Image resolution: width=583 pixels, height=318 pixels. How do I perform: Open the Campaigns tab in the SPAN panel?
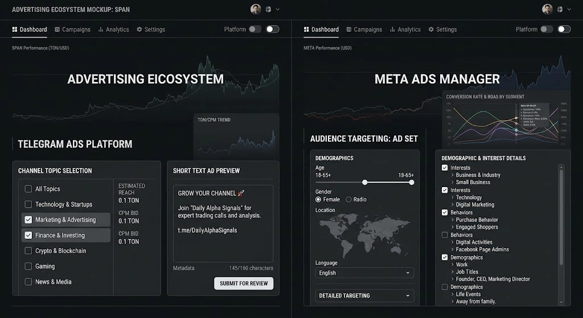72,30
